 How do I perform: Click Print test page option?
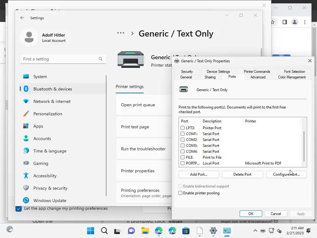pyautogui.click(x=144, y=127)
